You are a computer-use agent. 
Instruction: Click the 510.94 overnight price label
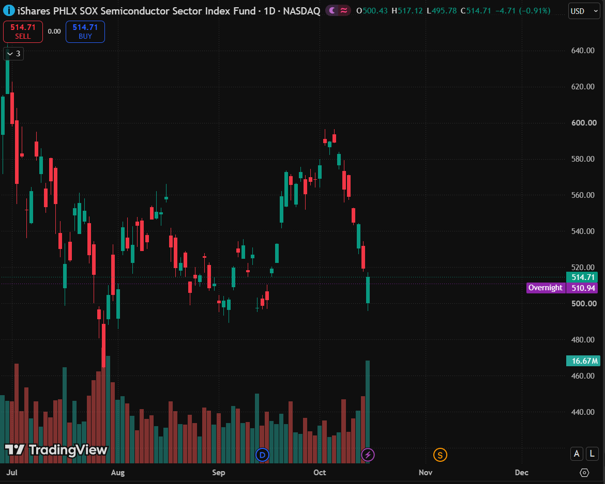[582, 288]
